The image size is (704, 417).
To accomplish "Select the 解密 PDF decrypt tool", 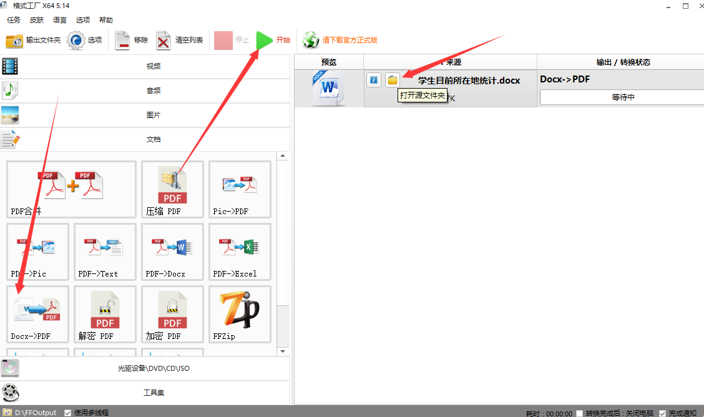I will tap(105, 314).
